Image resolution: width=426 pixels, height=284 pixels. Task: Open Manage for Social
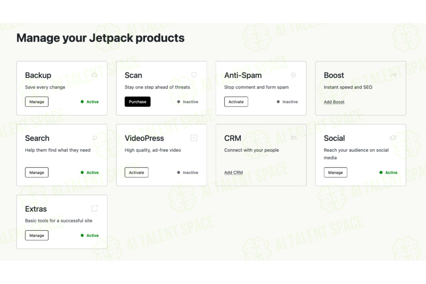point(335,172)
